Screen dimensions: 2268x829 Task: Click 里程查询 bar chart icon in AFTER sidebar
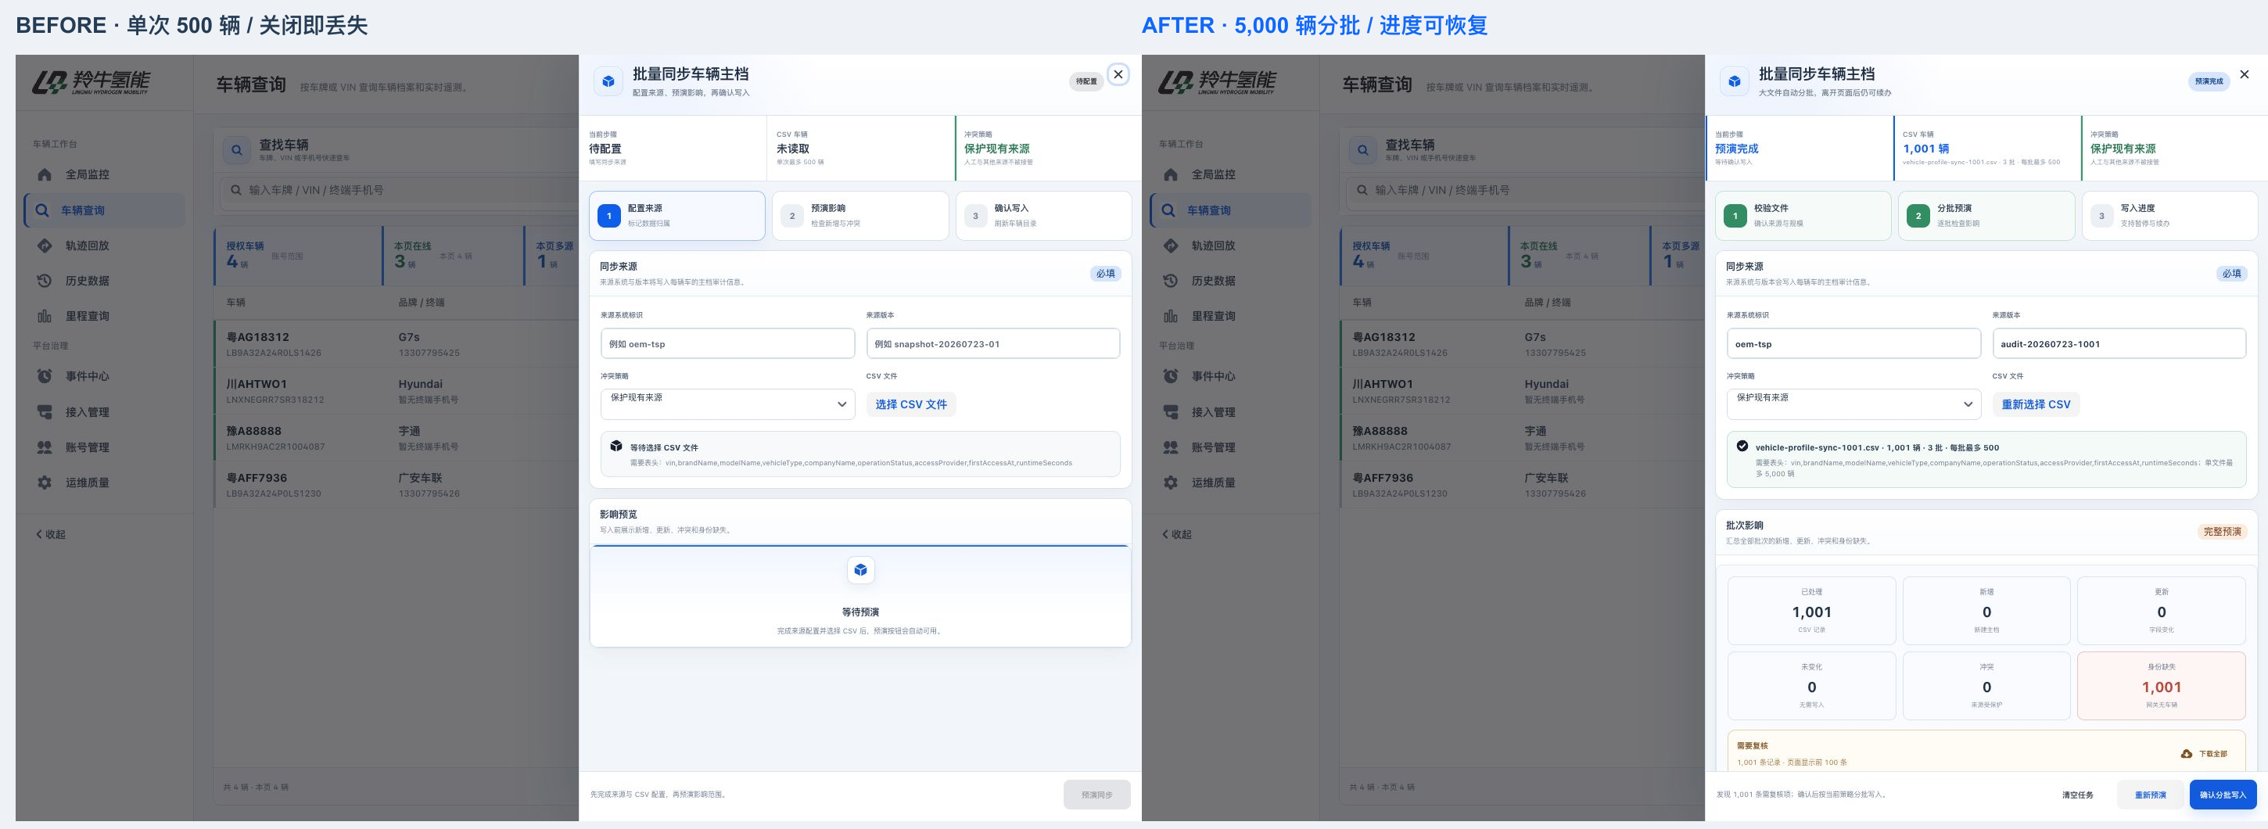click(1171, 316)
